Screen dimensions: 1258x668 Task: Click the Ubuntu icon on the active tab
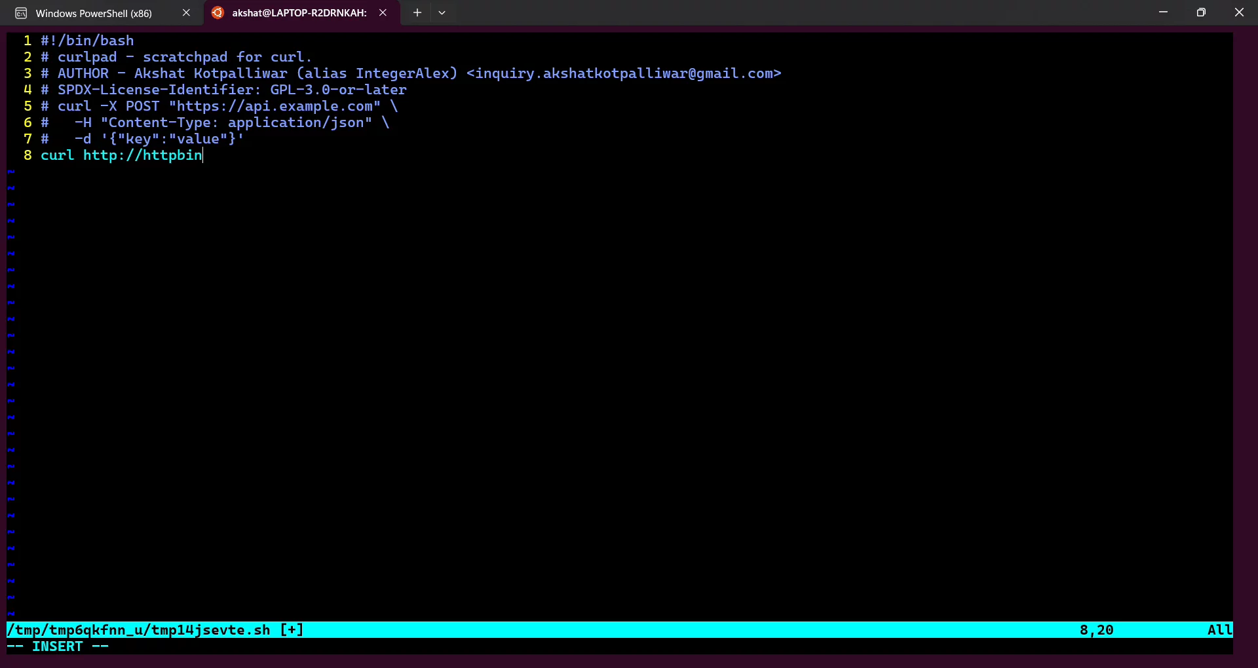(x=218, y=12)
